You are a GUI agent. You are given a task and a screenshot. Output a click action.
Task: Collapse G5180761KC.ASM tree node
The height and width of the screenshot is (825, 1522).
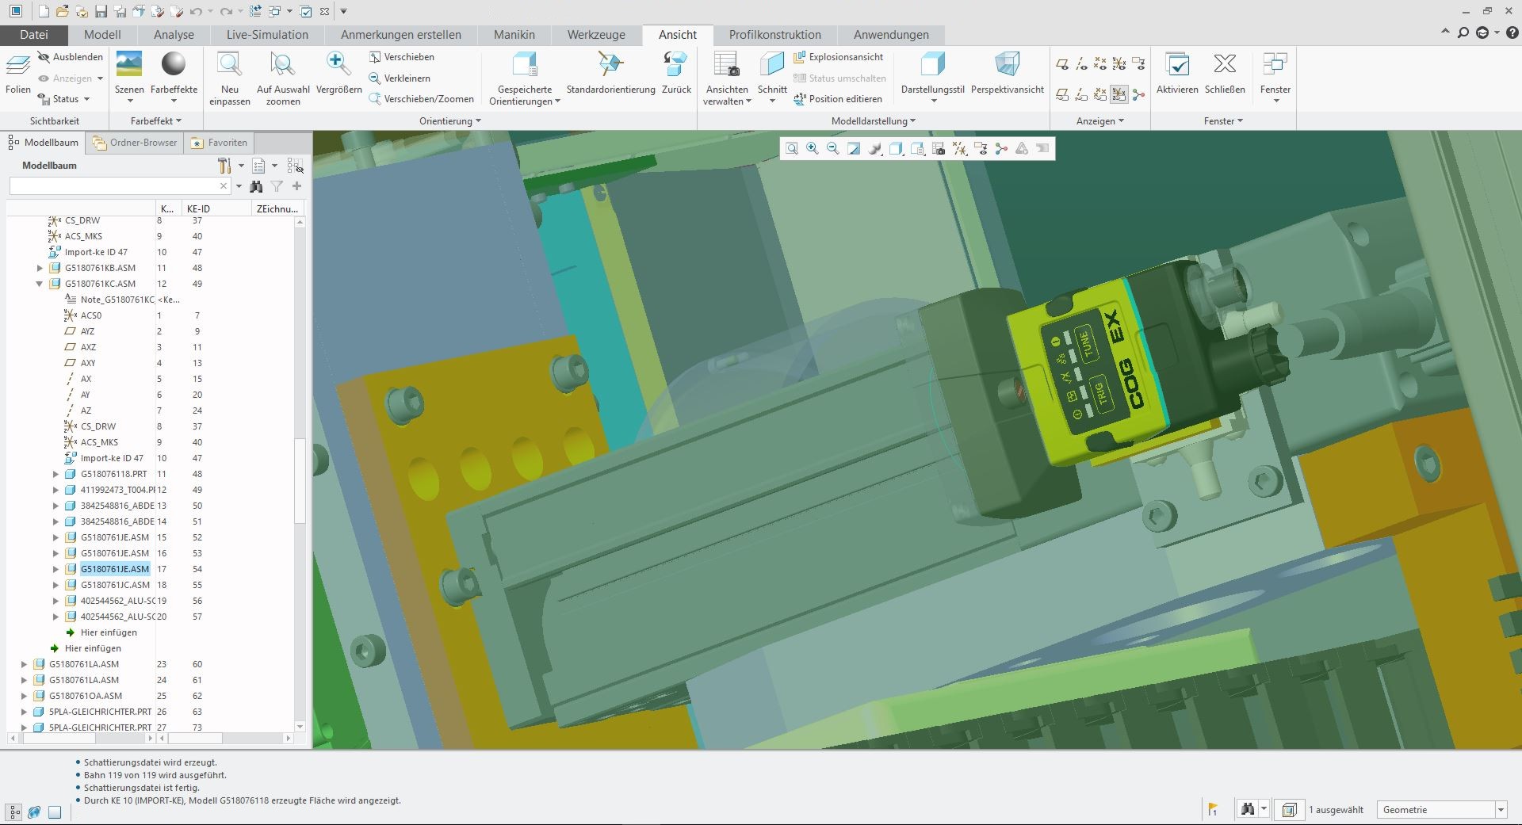coord(40,284)
